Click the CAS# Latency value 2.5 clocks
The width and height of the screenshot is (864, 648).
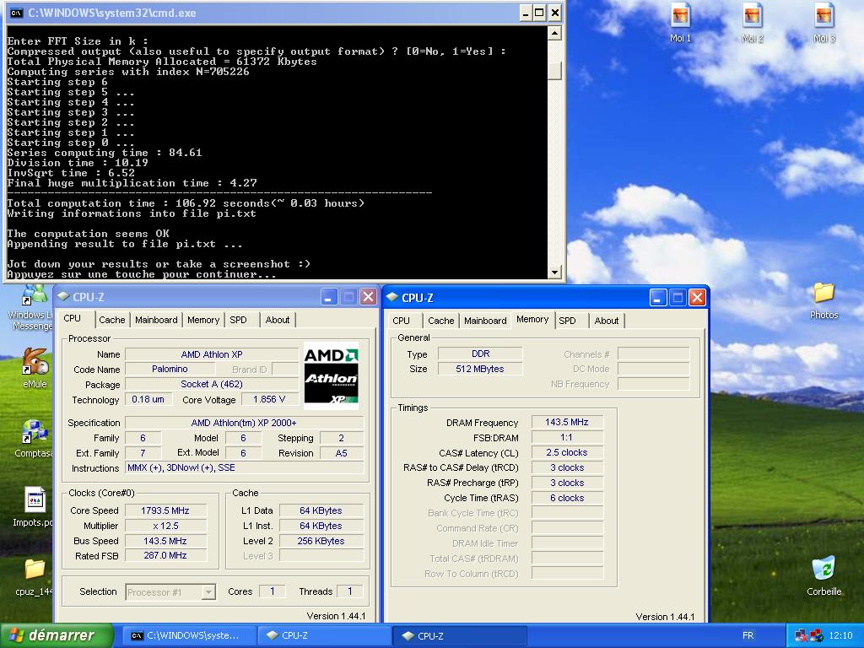coord(566,452)
